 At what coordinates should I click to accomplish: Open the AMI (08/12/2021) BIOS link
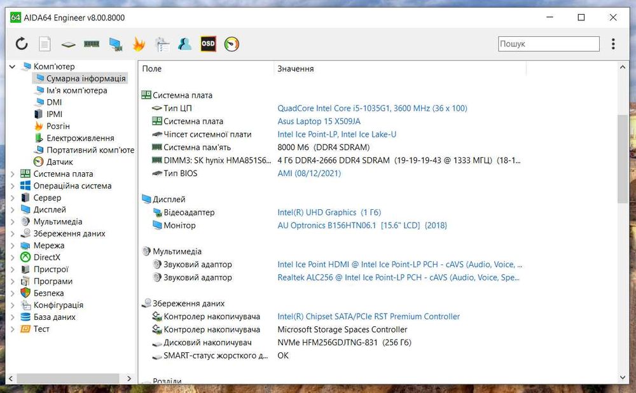309,173
